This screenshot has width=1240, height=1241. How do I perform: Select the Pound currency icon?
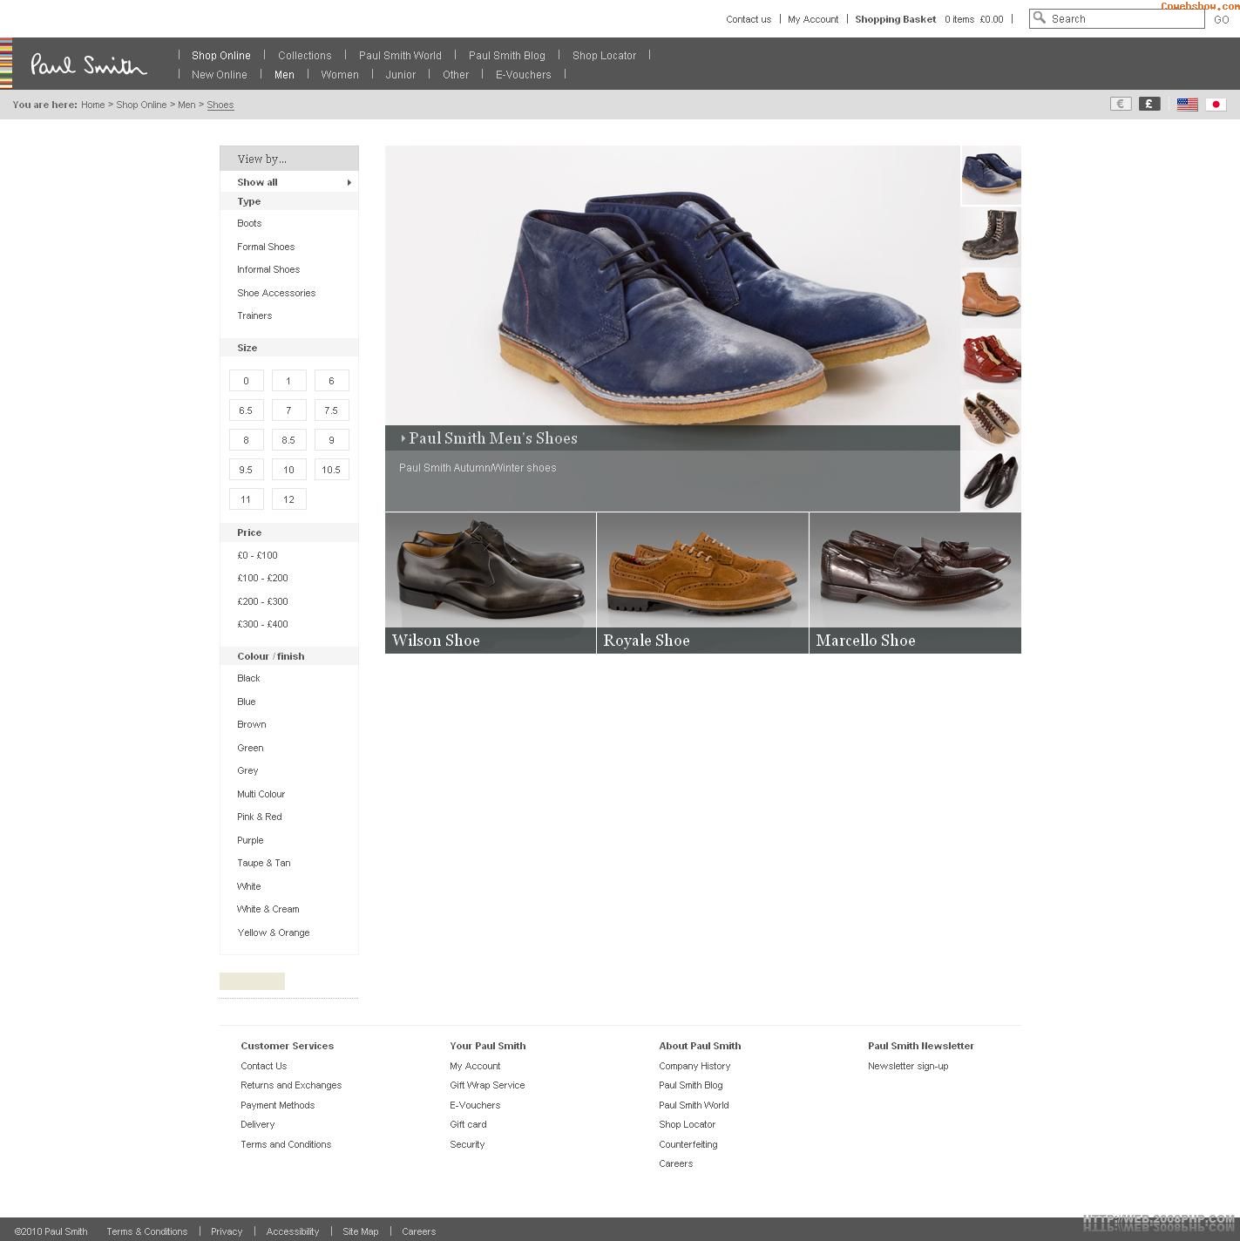[x=1149, y=104]
